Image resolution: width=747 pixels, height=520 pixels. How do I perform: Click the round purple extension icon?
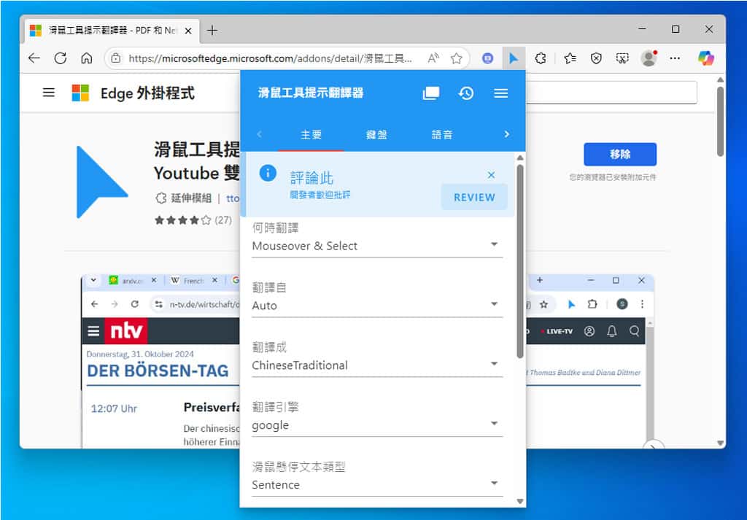point(487,58)
